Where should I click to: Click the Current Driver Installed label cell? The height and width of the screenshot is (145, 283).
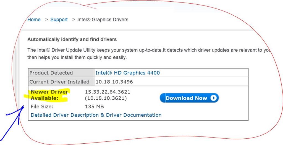click(x=61, y=82)
